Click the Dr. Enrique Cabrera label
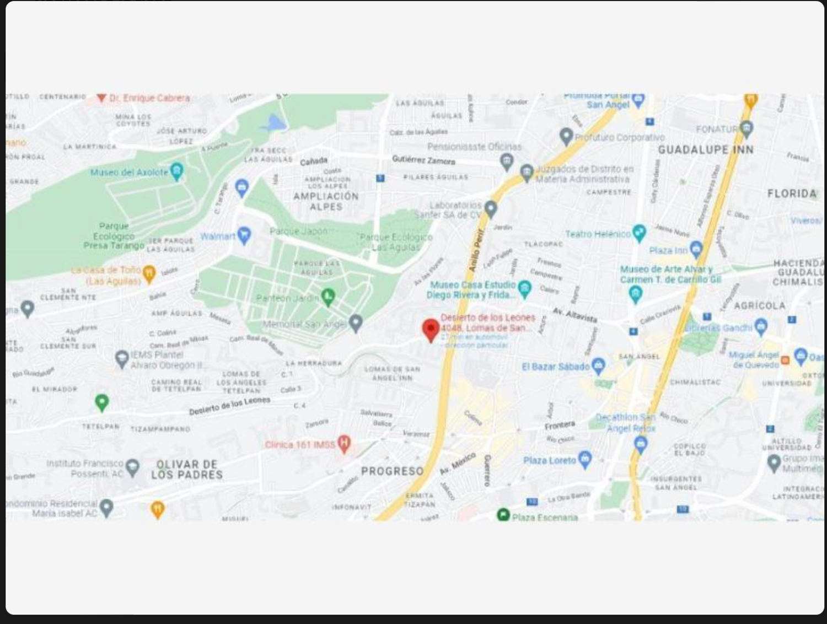Screen dimensions: 827x624 pos(149,98)
